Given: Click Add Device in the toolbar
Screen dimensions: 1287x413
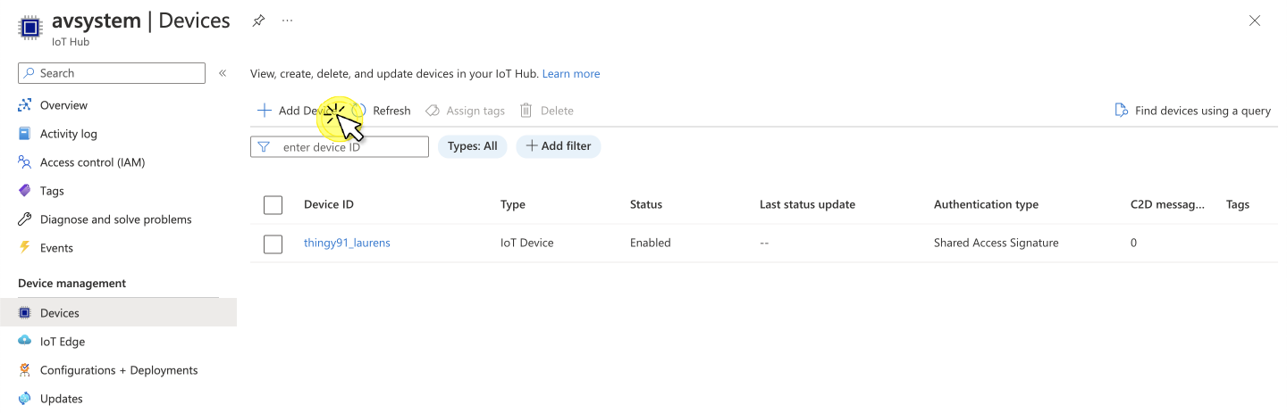Looking at the screenshot, I should click(297, 111).
